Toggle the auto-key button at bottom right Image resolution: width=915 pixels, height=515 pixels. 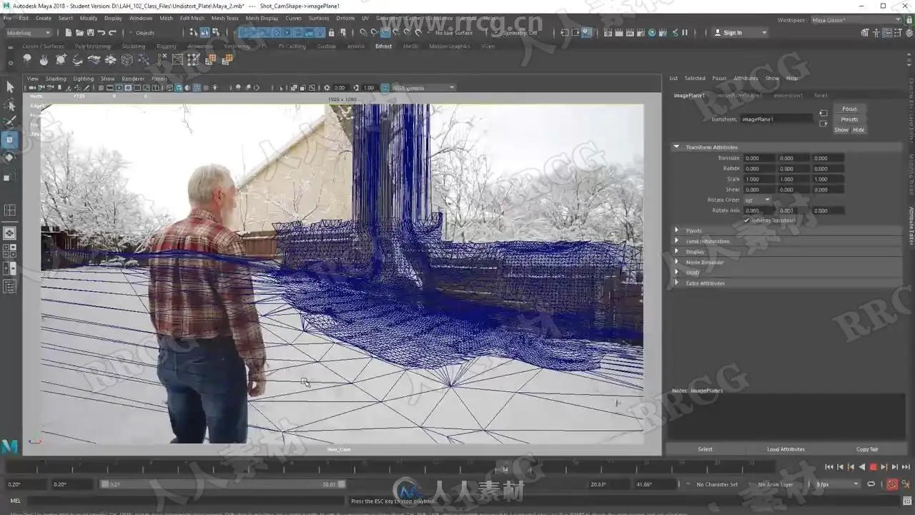[892, 484]
